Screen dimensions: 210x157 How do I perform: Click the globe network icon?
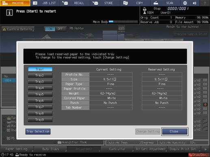click(x=185, y=3)
